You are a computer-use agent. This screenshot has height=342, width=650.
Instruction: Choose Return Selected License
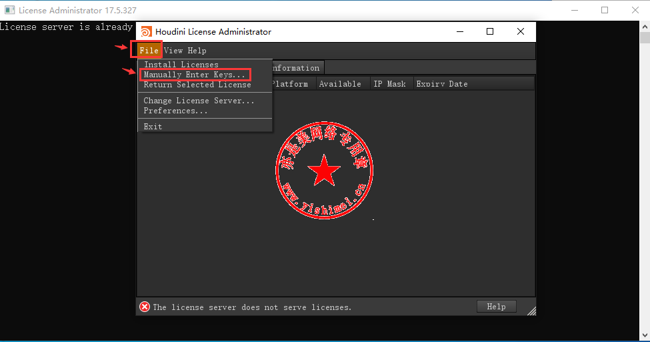point(197,85)
